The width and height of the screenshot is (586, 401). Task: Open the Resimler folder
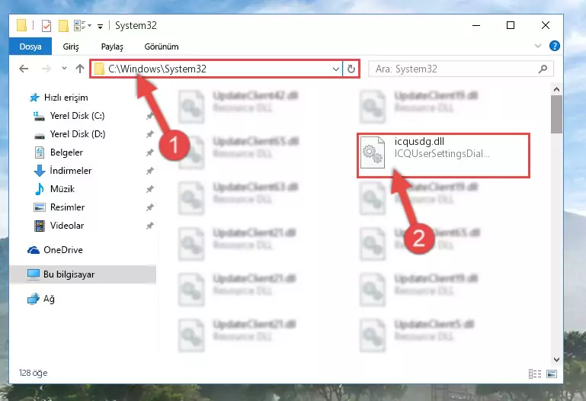67,207
